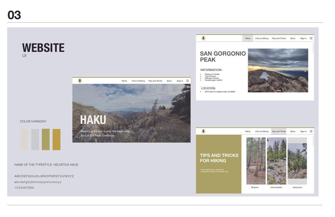Click 'Reaching the top is only the beginning' text
This screenshot has width=335, height=217.
point(105,131)
